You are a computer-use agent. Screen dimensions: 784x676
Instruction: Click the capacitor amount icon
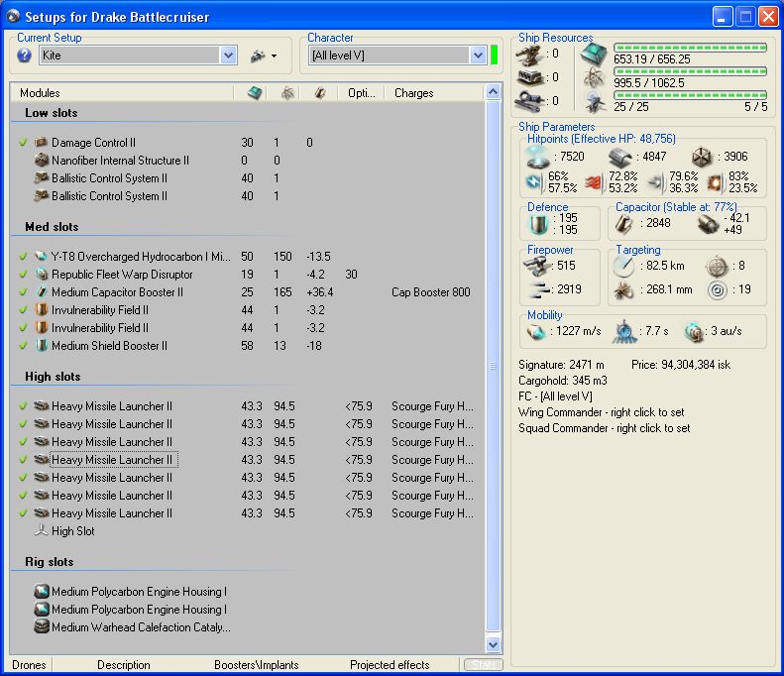pyautogui.click(x=624, y=223)
